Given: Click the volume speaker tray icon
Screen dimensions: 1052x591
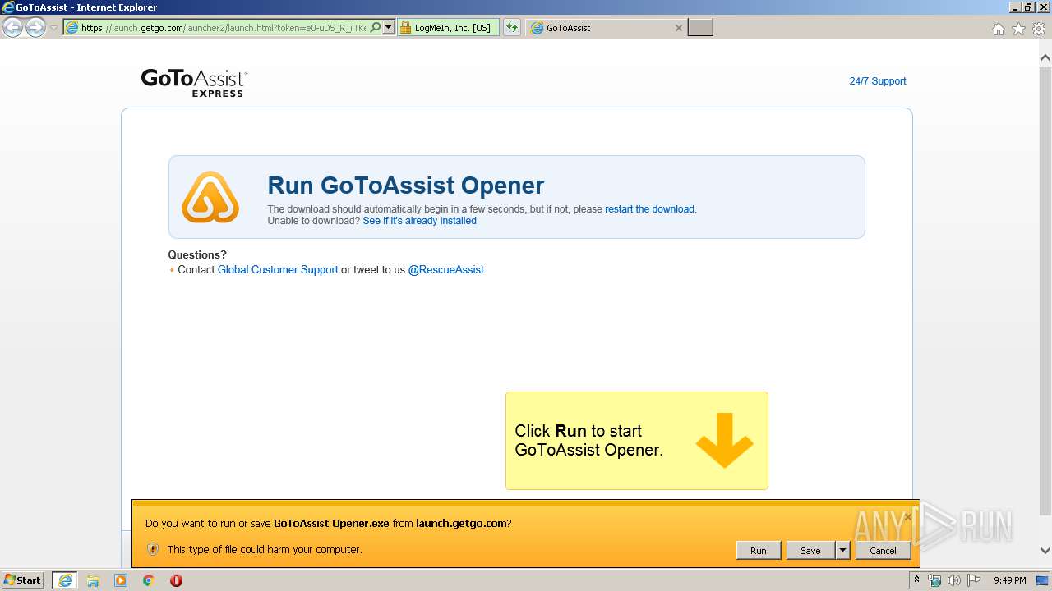Looking at the screenshot, I should 954,580.
